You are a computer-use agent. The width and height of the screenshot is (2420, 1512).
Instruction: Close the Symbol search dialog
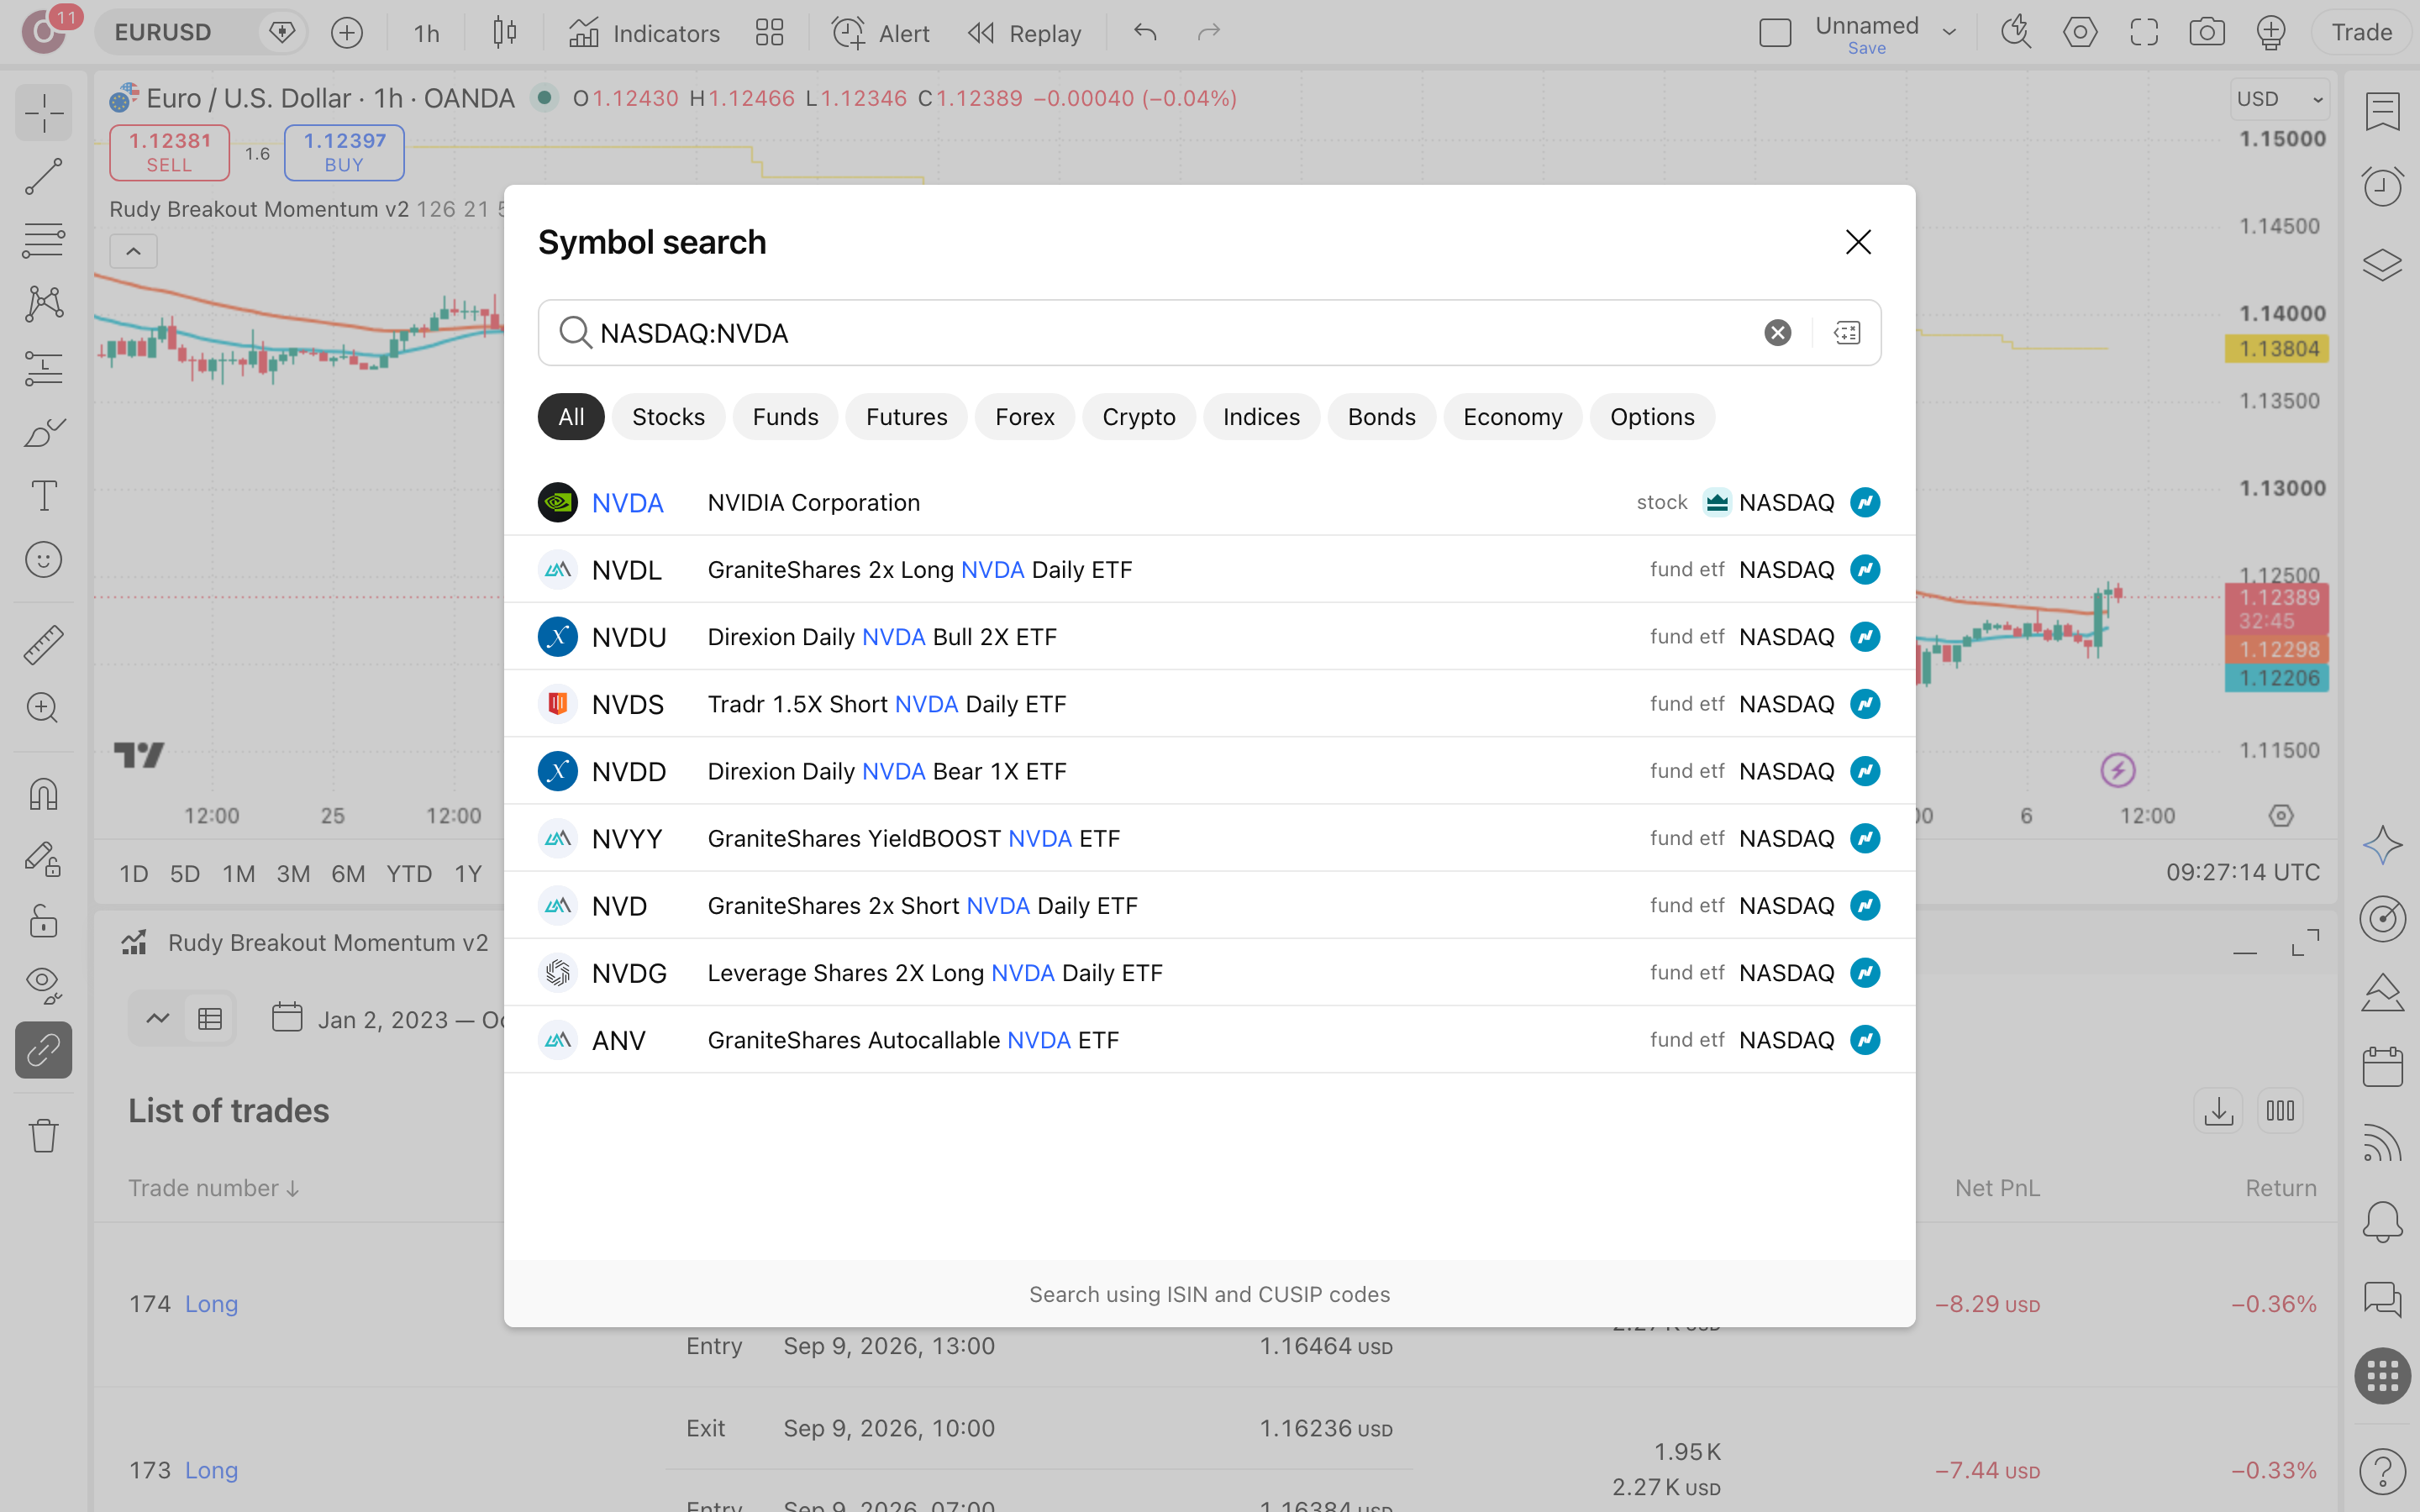point(1858,242)
